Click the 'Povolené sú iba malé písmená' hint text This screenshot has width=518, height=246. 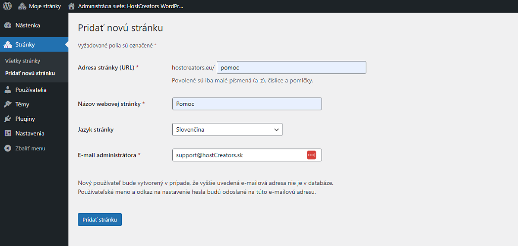pos(243,81)
